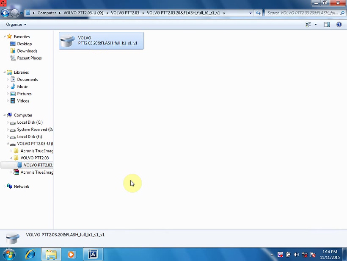
Task: Show the preview pane
Action: click(x=327, y=25)
